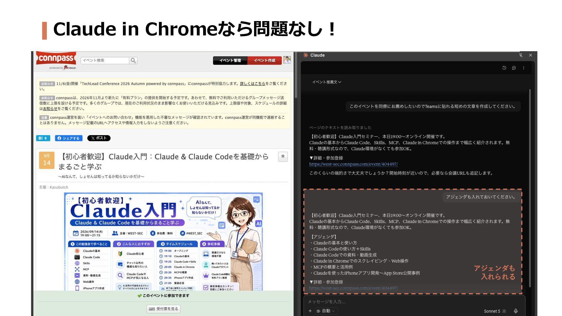Open the three-dot options menu in Claude
562x316 pixels.
pyautogui.click(x=524, y=68)
